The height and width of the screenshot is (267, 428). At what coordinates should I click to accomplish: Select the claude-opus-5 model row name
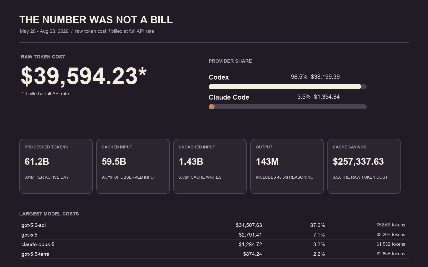coord(38,245)
